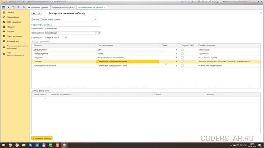Screen dimensions: 264x148
Task: Click the calculator icon in title bar
Action: 199,2
